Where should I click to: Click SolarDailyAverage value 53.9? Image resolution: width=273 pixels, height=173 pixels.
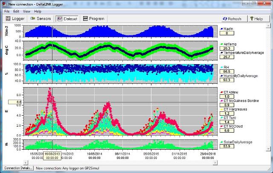(x=227, y=146)
